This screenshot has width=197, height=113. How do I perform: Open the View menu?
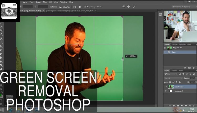click(x=56, y=2)
